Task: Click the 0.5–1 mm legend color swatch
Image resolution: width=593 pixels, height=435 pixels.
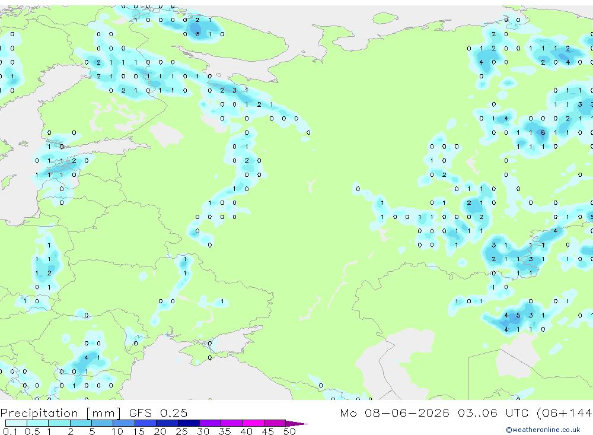Action: pos(38,423)
